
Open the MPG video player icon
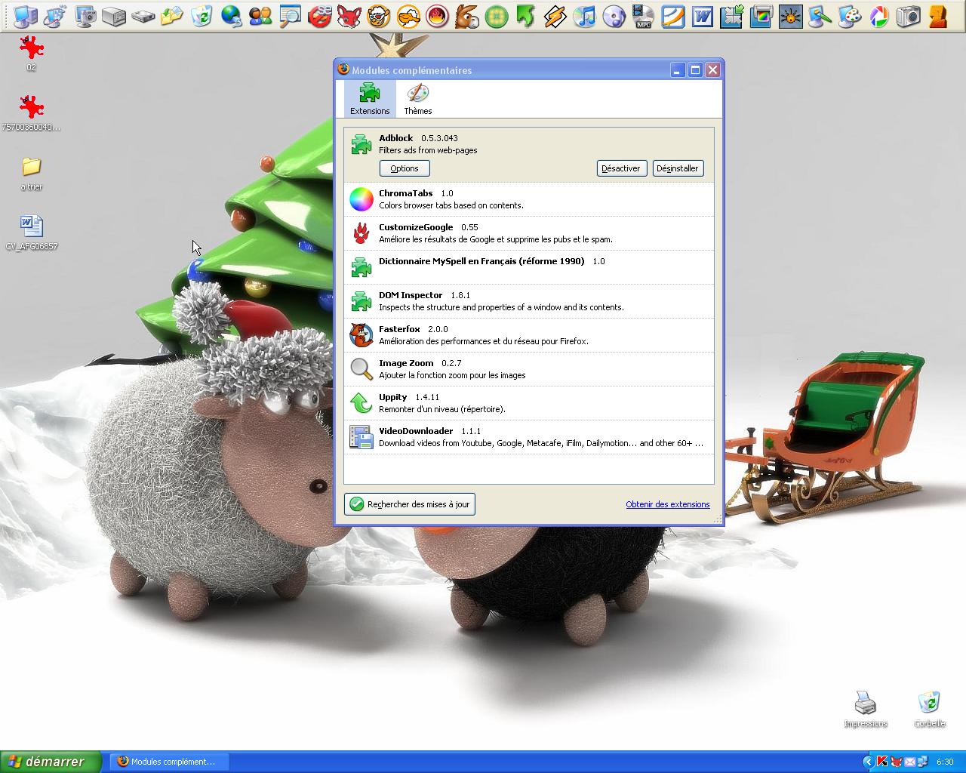(643, 16)
